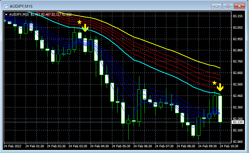Click the 24 Feb 09:30 time label
Screen dimensions: 249x153
(x=207, y=146)
